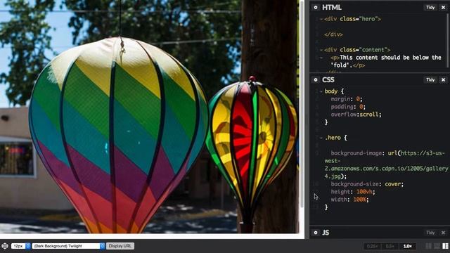Click the '</div>' closing tag under hero

[333, 34]
